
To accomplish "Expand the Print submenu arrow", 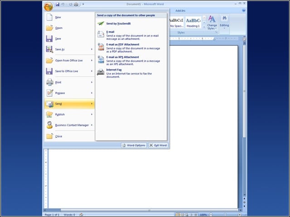I will (92, 82).
